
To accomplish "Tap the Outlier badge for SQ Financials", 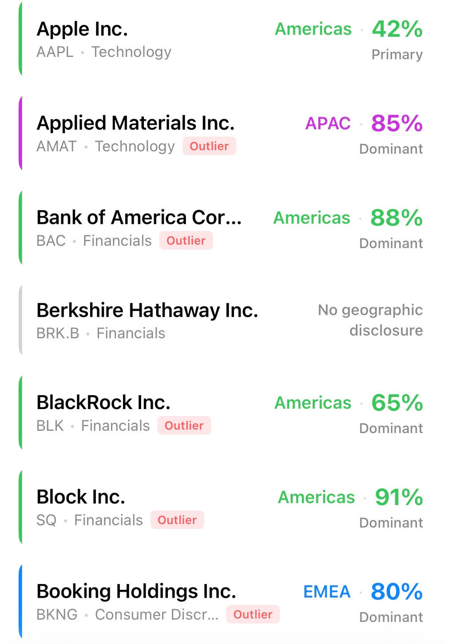I will pyautogui.click(x=177, y=520).
